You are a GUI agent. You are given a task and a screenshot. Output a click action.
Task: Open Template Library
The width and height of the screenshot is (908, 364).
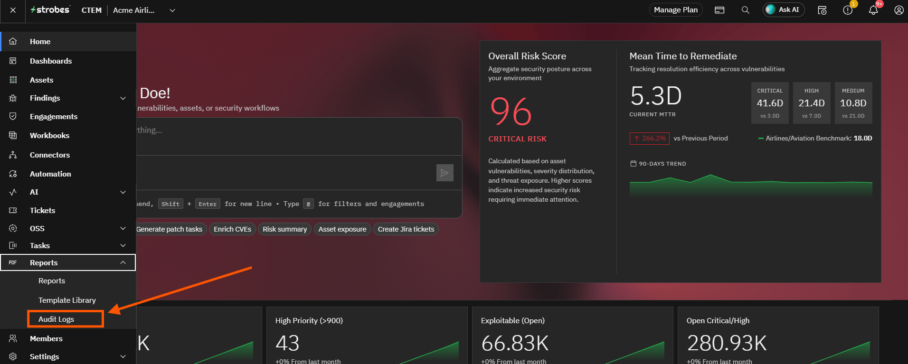(67, 300)
